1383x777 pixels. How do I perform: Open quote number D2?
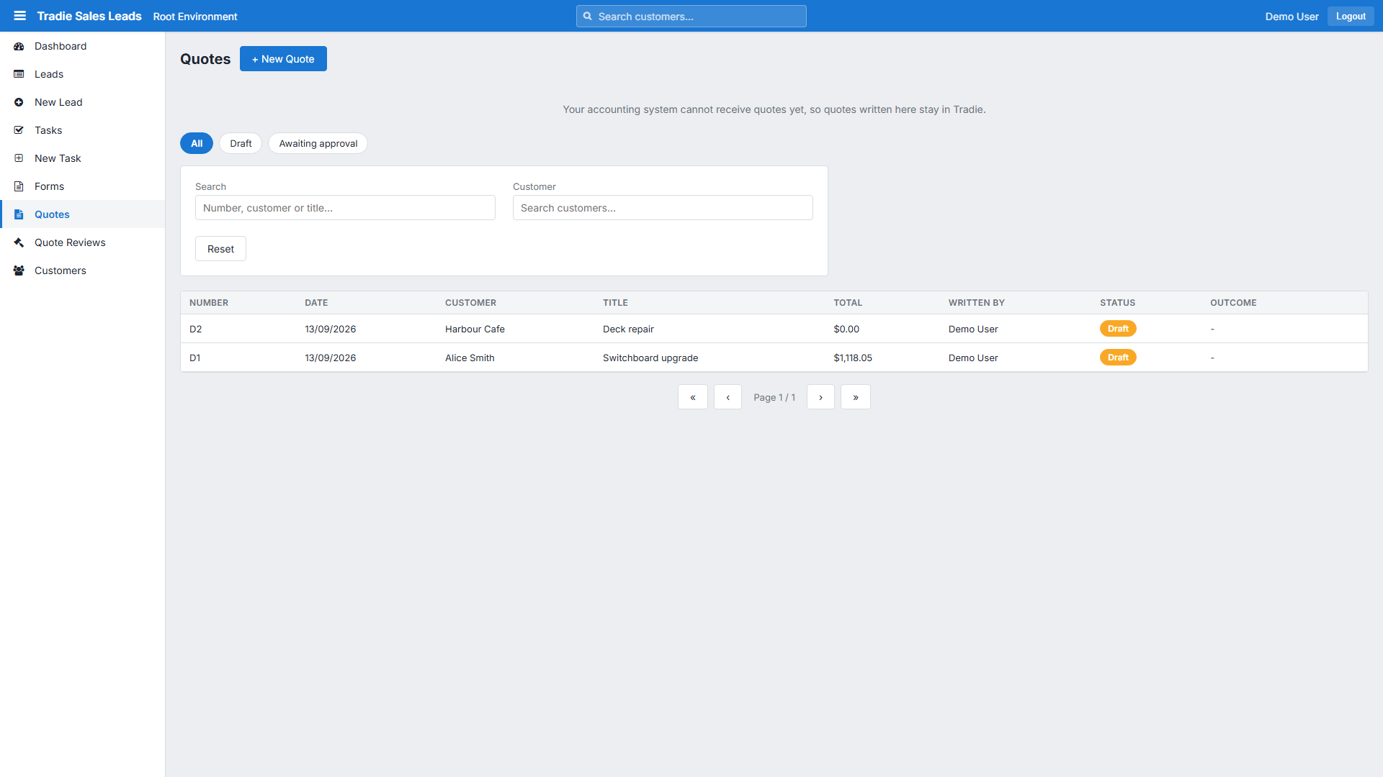tap(196, 329)
